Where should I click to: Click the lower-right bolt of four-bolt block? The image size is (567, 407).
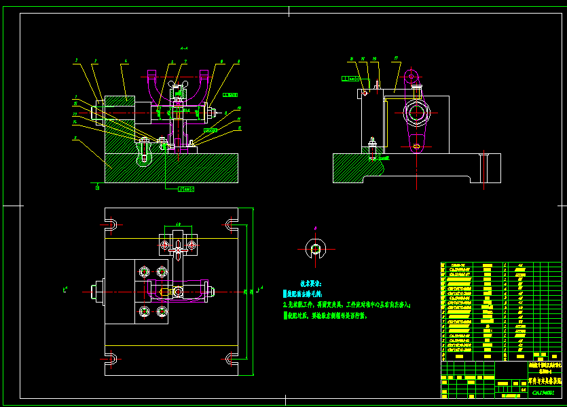162,311
